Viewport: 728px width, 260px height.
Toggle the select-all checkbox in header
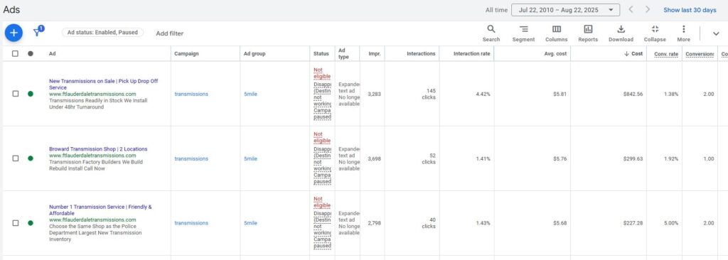16,54
